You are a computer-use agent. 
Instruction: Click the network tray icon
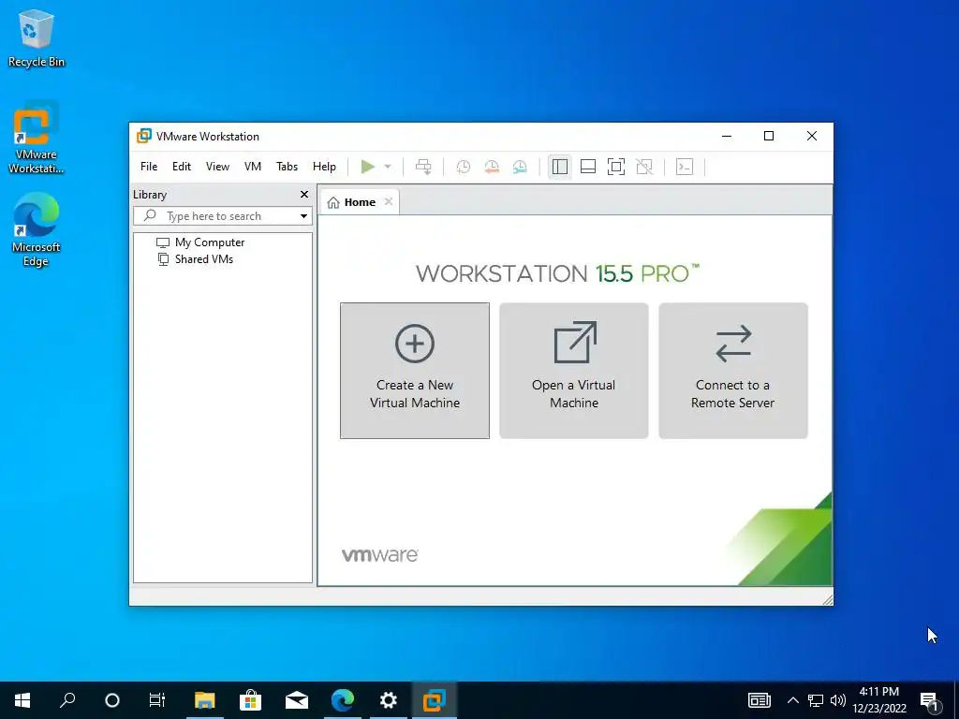[816, 700]
